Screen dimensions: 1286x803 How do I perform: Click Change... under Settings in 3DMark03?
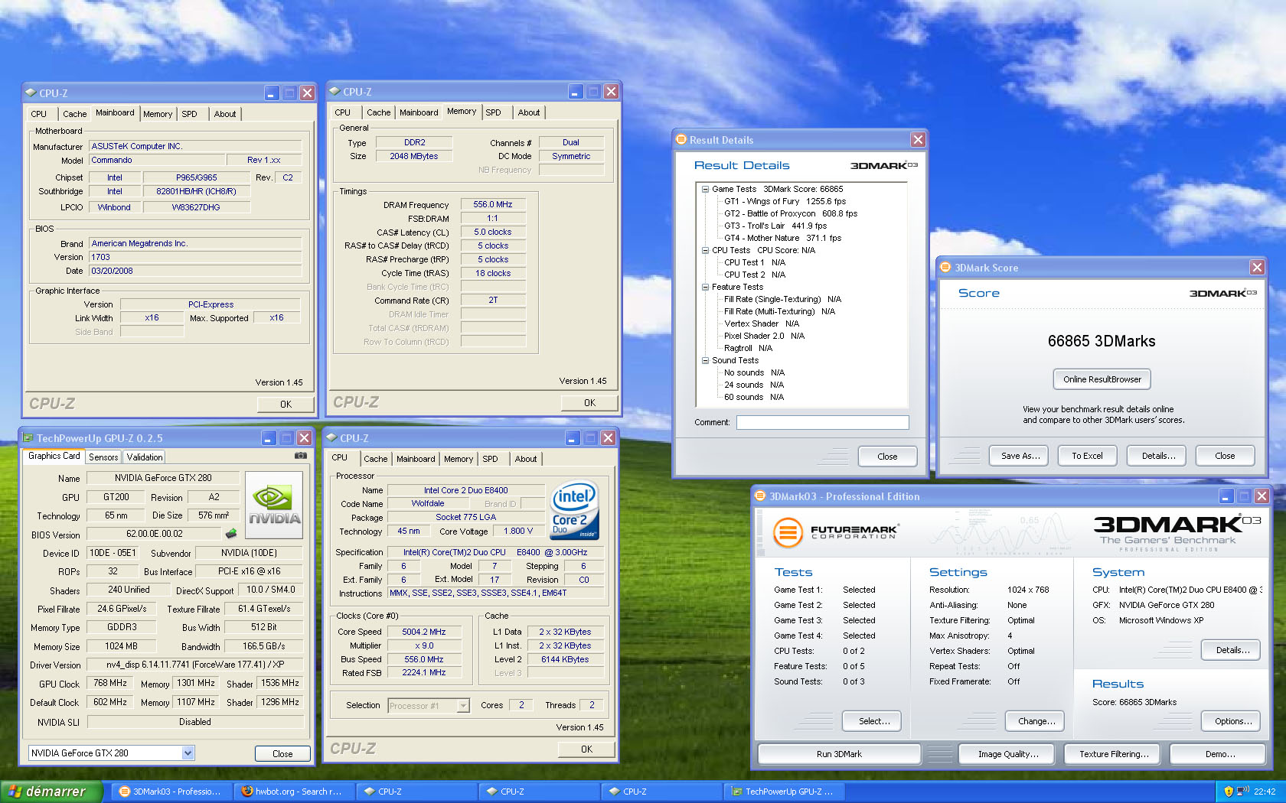[x=1035, y=721]
